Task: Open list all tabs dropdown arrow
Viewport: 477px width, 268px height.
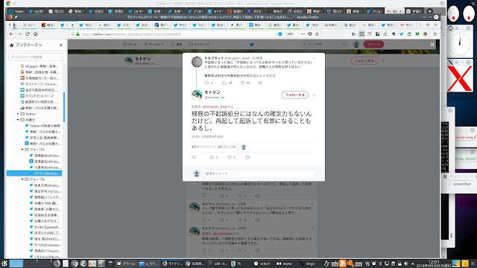Action: pos(435,25)
